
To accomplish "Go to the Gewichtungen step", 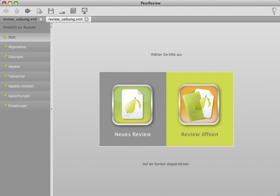I will click(25, 96).
